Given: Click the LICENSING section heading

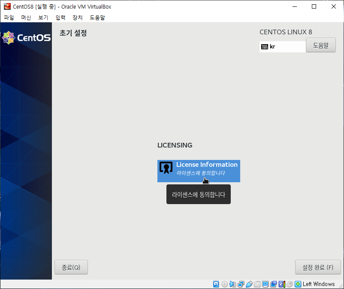Looking at the screenshot, I should pyautogui.click(x=175, y=145).
